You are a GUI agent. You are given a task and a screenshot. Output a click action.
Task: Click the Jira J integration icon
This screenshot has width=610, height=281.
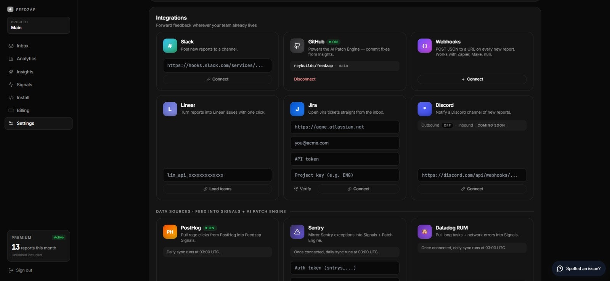click(297, 109)
